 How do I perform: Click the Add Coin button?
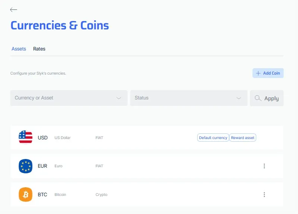click(x=268, y=73)
